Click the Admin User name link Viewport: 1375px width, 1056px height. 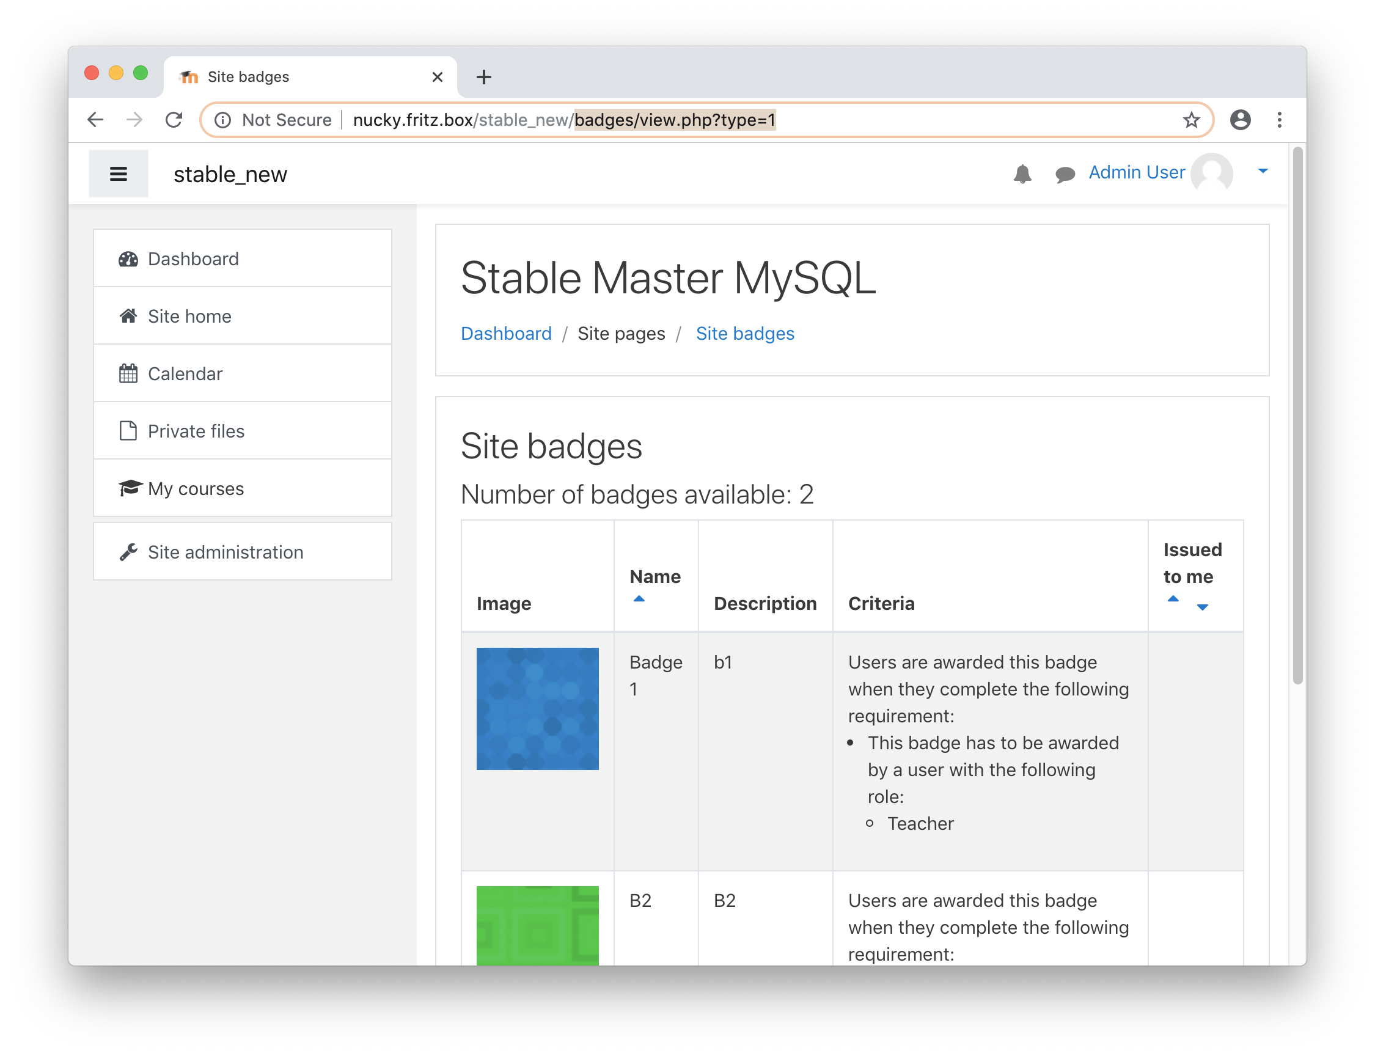tap(1136, 172)
